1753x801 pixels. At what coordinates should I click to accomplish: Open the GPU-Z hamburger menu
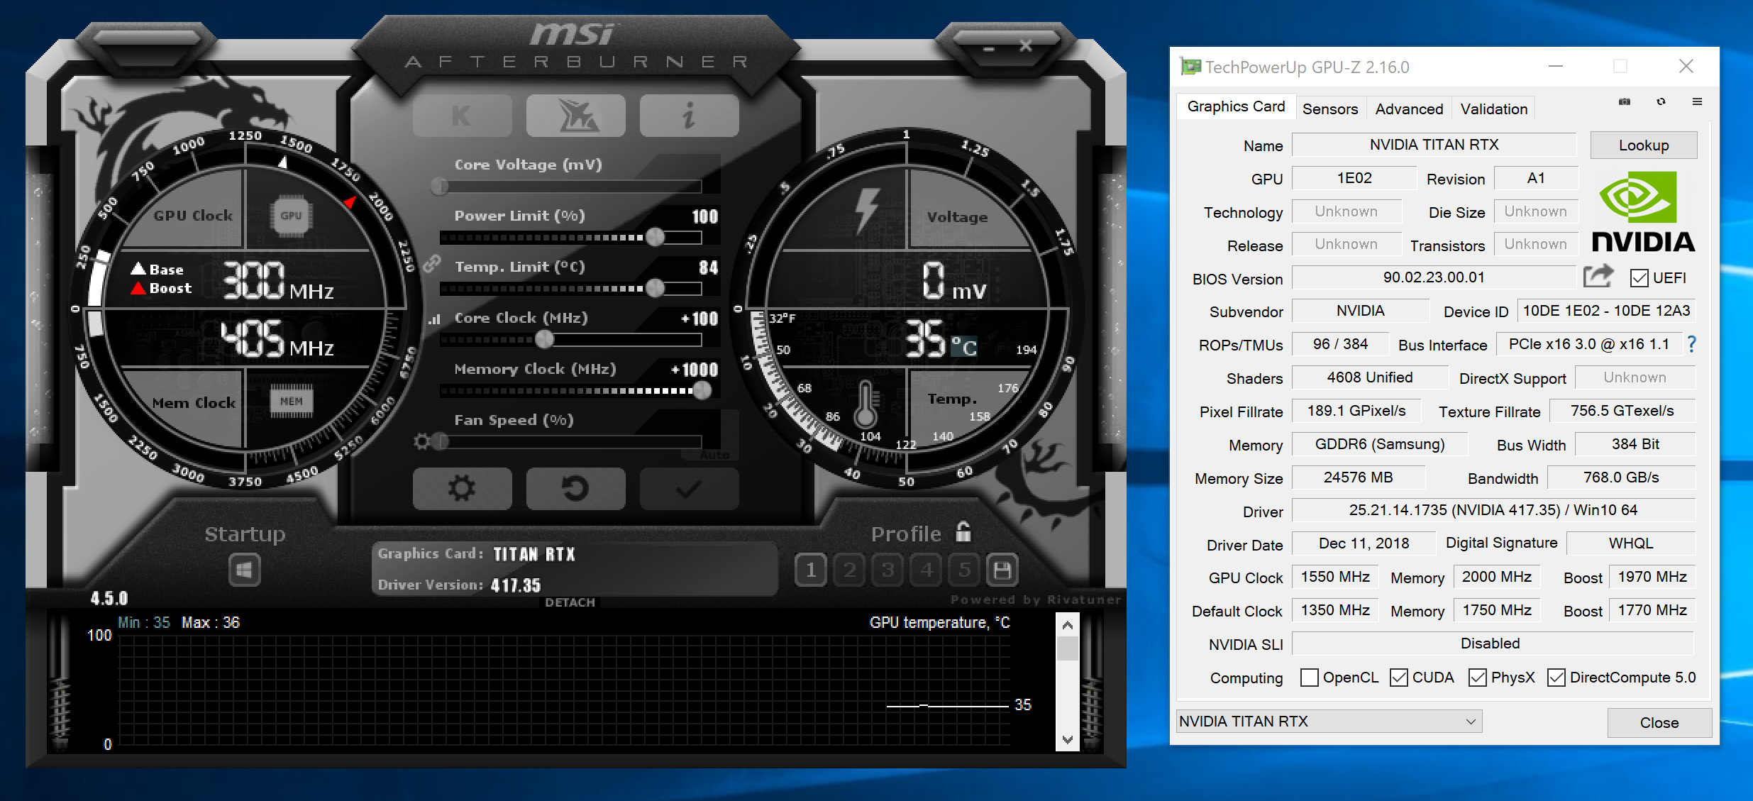pyautogui.click(x=1698, y=101)
